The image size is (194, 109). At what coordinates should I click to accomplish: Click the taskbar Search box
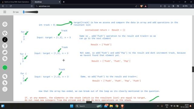pyautogui.click(x=89, y=106)
